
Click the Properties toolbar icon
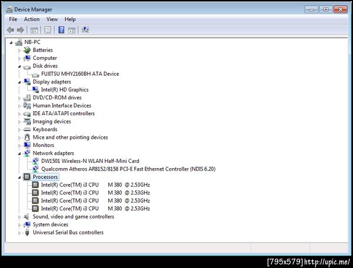tap(48, 30)
